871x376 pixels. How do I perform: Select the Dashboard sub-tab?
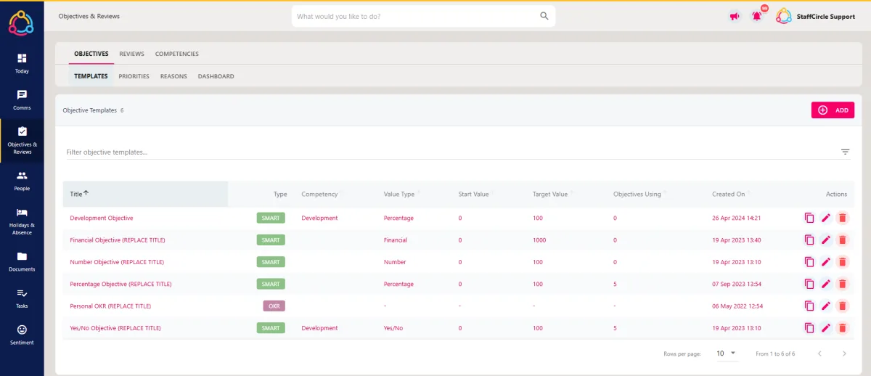(216, 76)
